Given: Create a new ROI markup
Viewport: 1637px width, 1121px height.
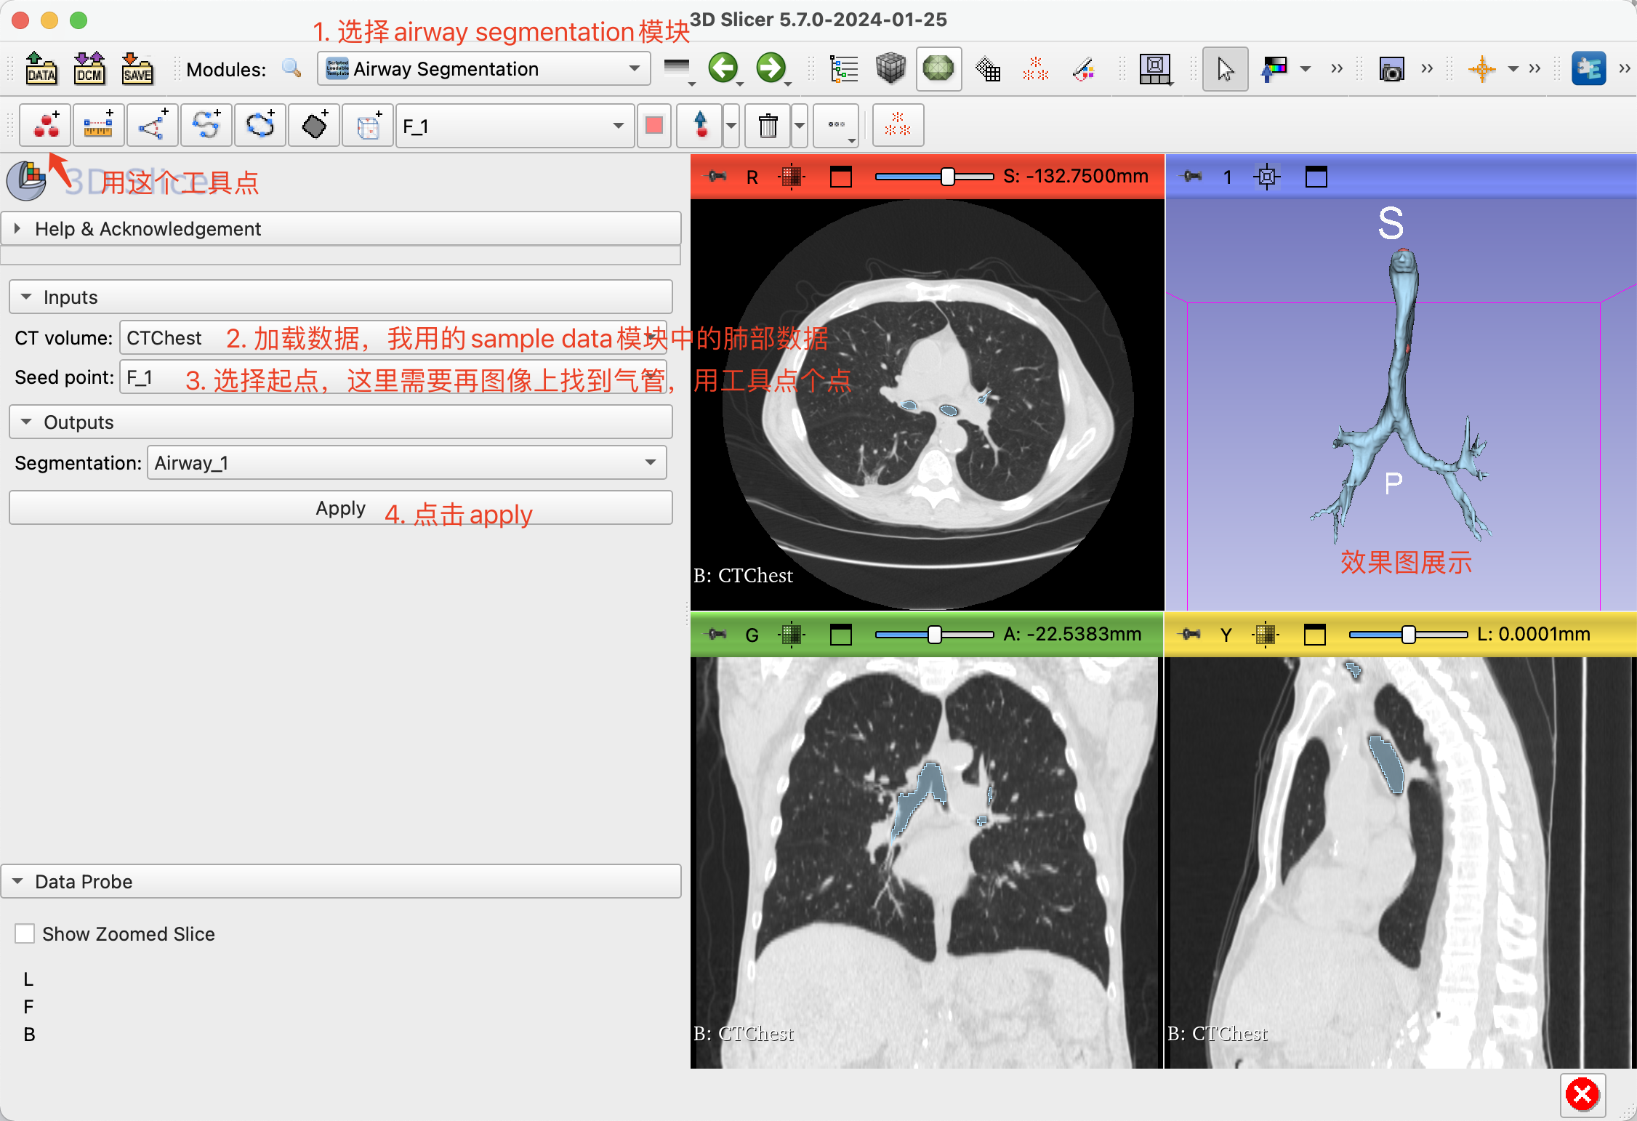Looking at the screenshot, I should (367, 125).
